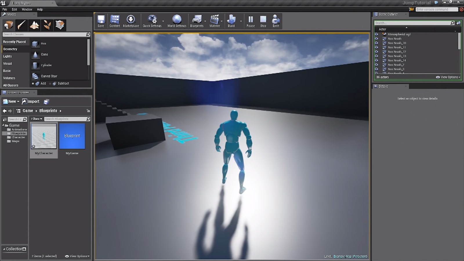Select the Box geometry brush
Screen dimensions: 464x261
[x=59, y=43]
